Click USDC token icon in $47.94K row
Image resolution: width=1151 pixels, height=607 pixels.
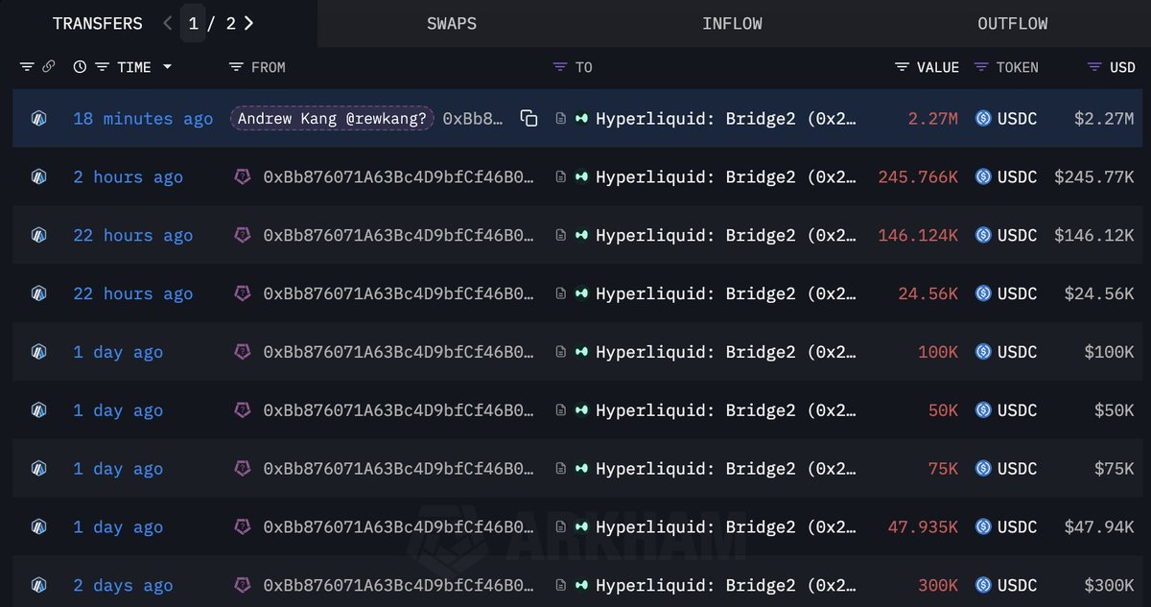tap(983, 527)
